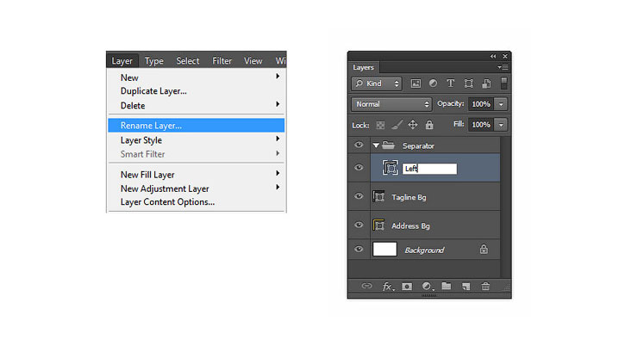Expand the Delete submenu
625x346 pixels.
[278, 104]
